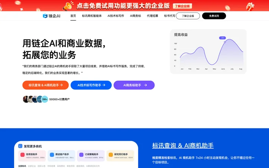
Task: Open the 标讯查询 & AI商机助手 underlined heading link
Action: click(x=183, y=146)
